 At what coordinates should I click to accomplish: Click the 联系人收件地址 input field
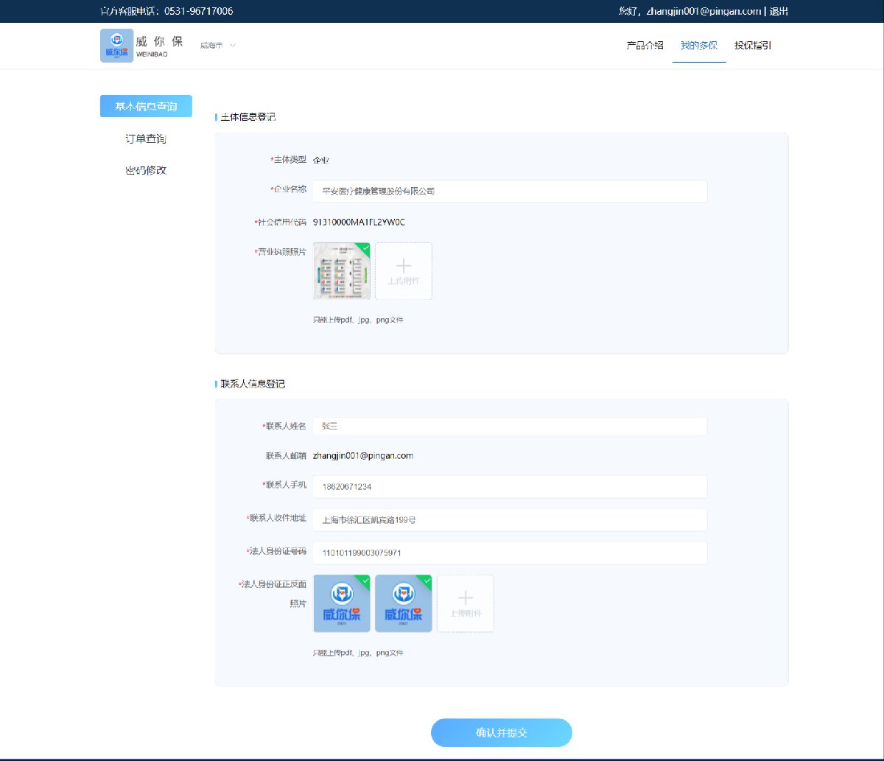click(x=510, y=519)
